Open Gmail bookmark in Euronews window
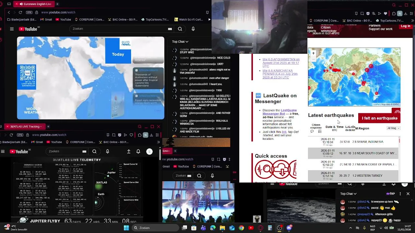 coord(45,19)
